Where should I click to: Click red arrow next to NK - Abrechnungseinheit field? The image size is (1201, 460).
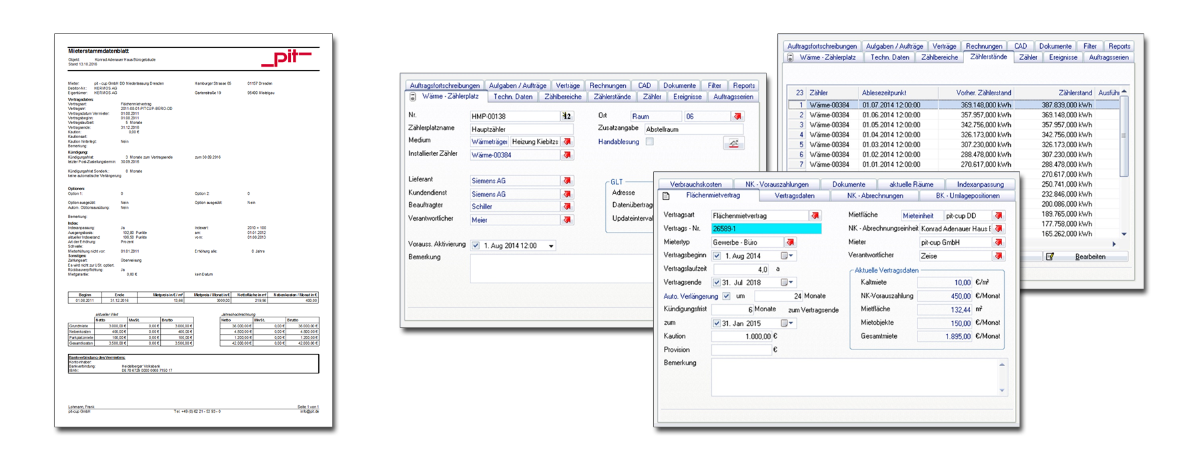click(998, 229)
